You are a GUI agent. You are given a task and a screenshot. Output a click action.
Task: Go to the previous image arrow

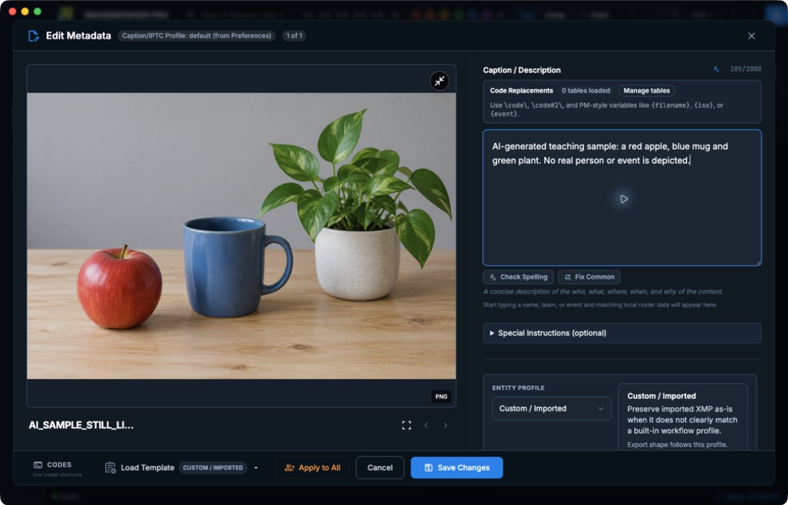pos(426,425)
